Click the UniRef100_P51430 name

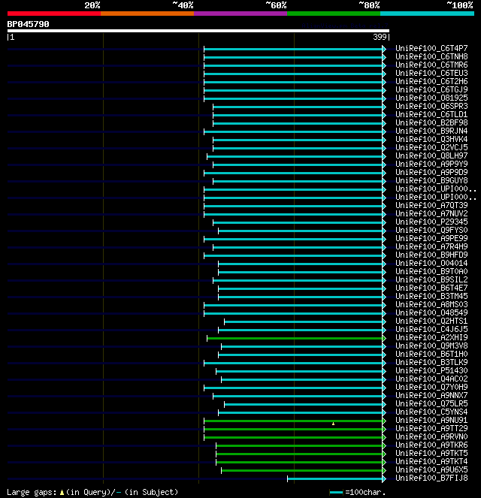point(431,370)
